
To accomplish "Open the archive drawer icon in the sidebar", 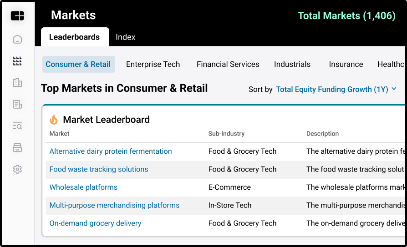I will pos(17,147).
